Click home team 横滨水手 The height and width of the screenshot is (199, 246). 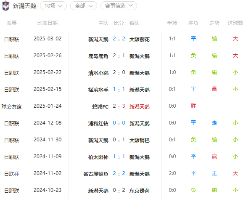click(98, 90)
